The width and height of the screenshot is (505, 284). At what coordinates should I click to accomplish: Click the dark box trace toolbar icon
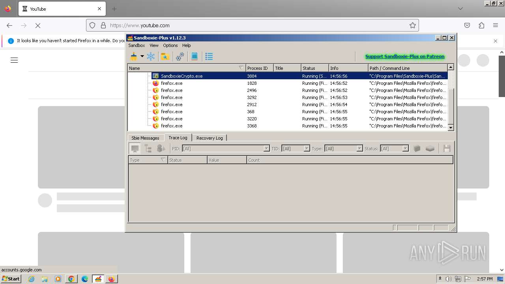tap(417, 149)
